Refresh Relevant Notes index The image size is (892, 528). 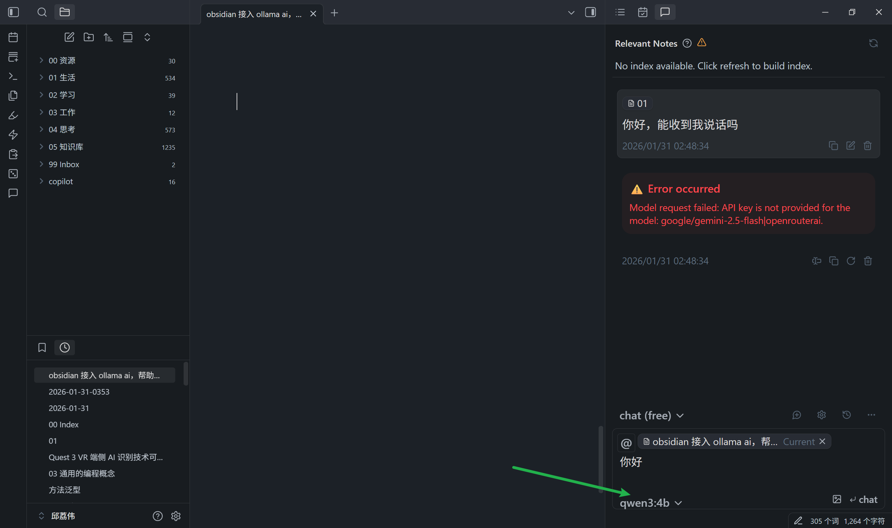(x=873, y=44)
